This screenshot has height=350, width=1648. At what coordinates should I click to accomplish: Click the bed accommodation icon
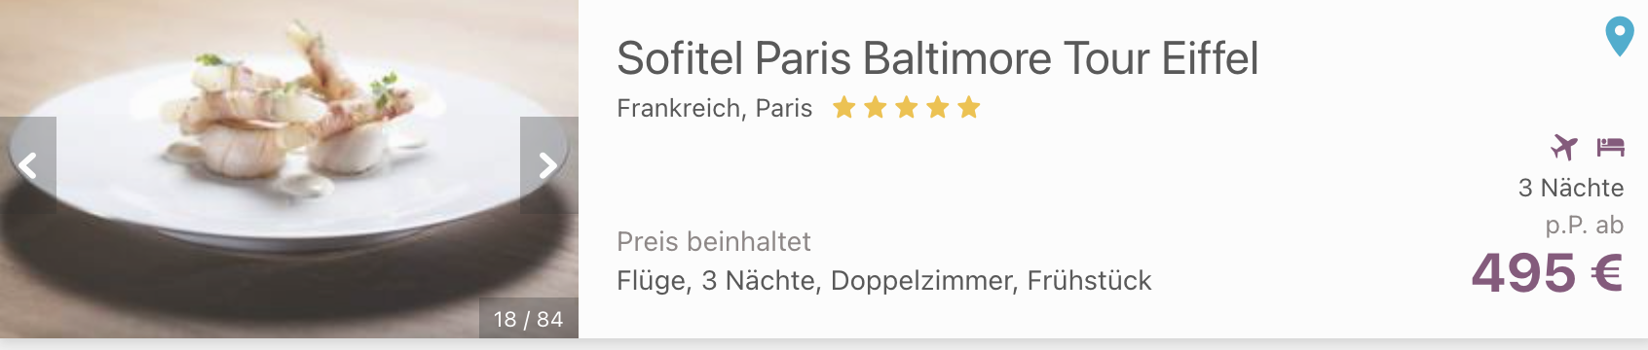pyautogui.click(x=1610, y=147)
